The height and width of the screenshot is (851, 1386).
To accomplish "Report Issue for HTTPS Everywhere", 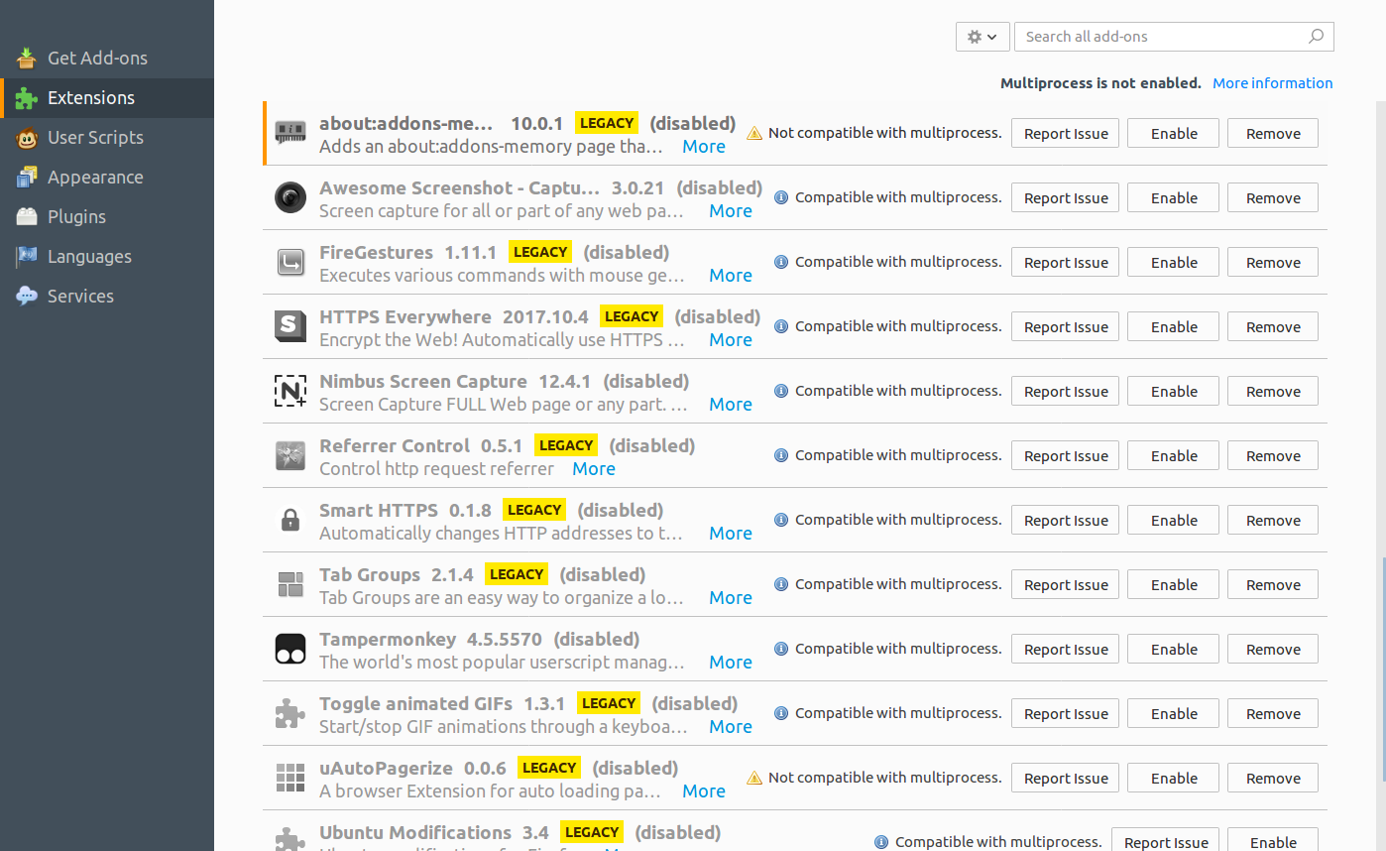I will pyautogui.click(x=1066, y=326).
